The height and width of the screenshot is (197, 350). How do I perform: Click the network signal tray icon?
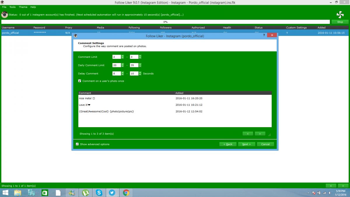click(x=324, y=193)
